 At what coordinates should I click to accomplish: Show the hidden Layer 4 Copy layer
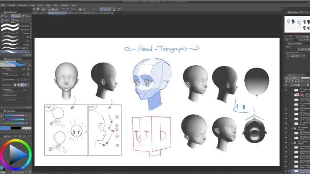tap(286, 100)
